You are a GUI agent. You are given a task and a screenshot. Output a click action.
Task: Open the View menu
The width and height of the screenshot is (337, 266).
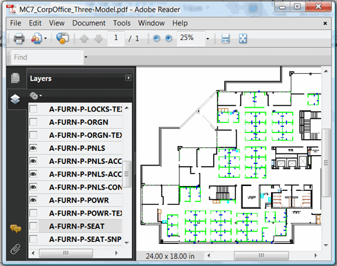point(56,23)
